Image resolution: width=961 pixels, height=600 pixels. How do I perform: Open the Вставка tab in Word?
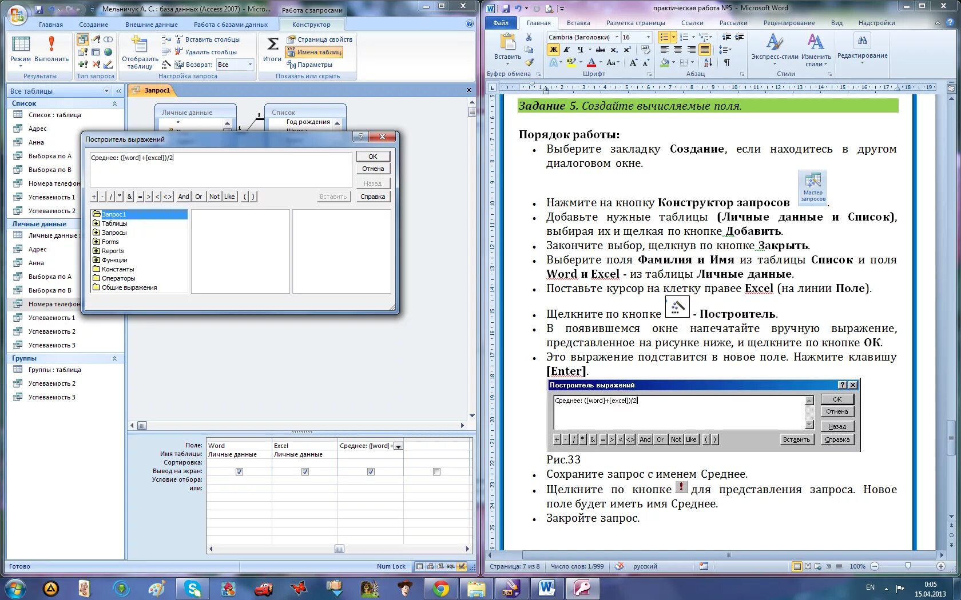pyautogui.click(x=578, y=23)
